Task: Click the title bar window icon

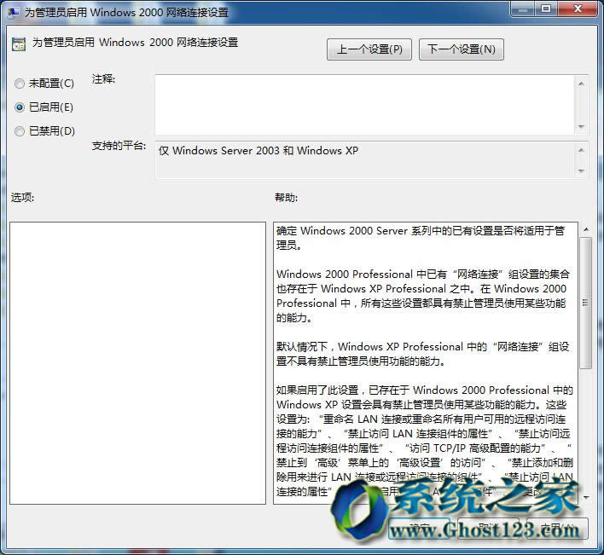Action: pyautogui.click(x=14, y=12)
